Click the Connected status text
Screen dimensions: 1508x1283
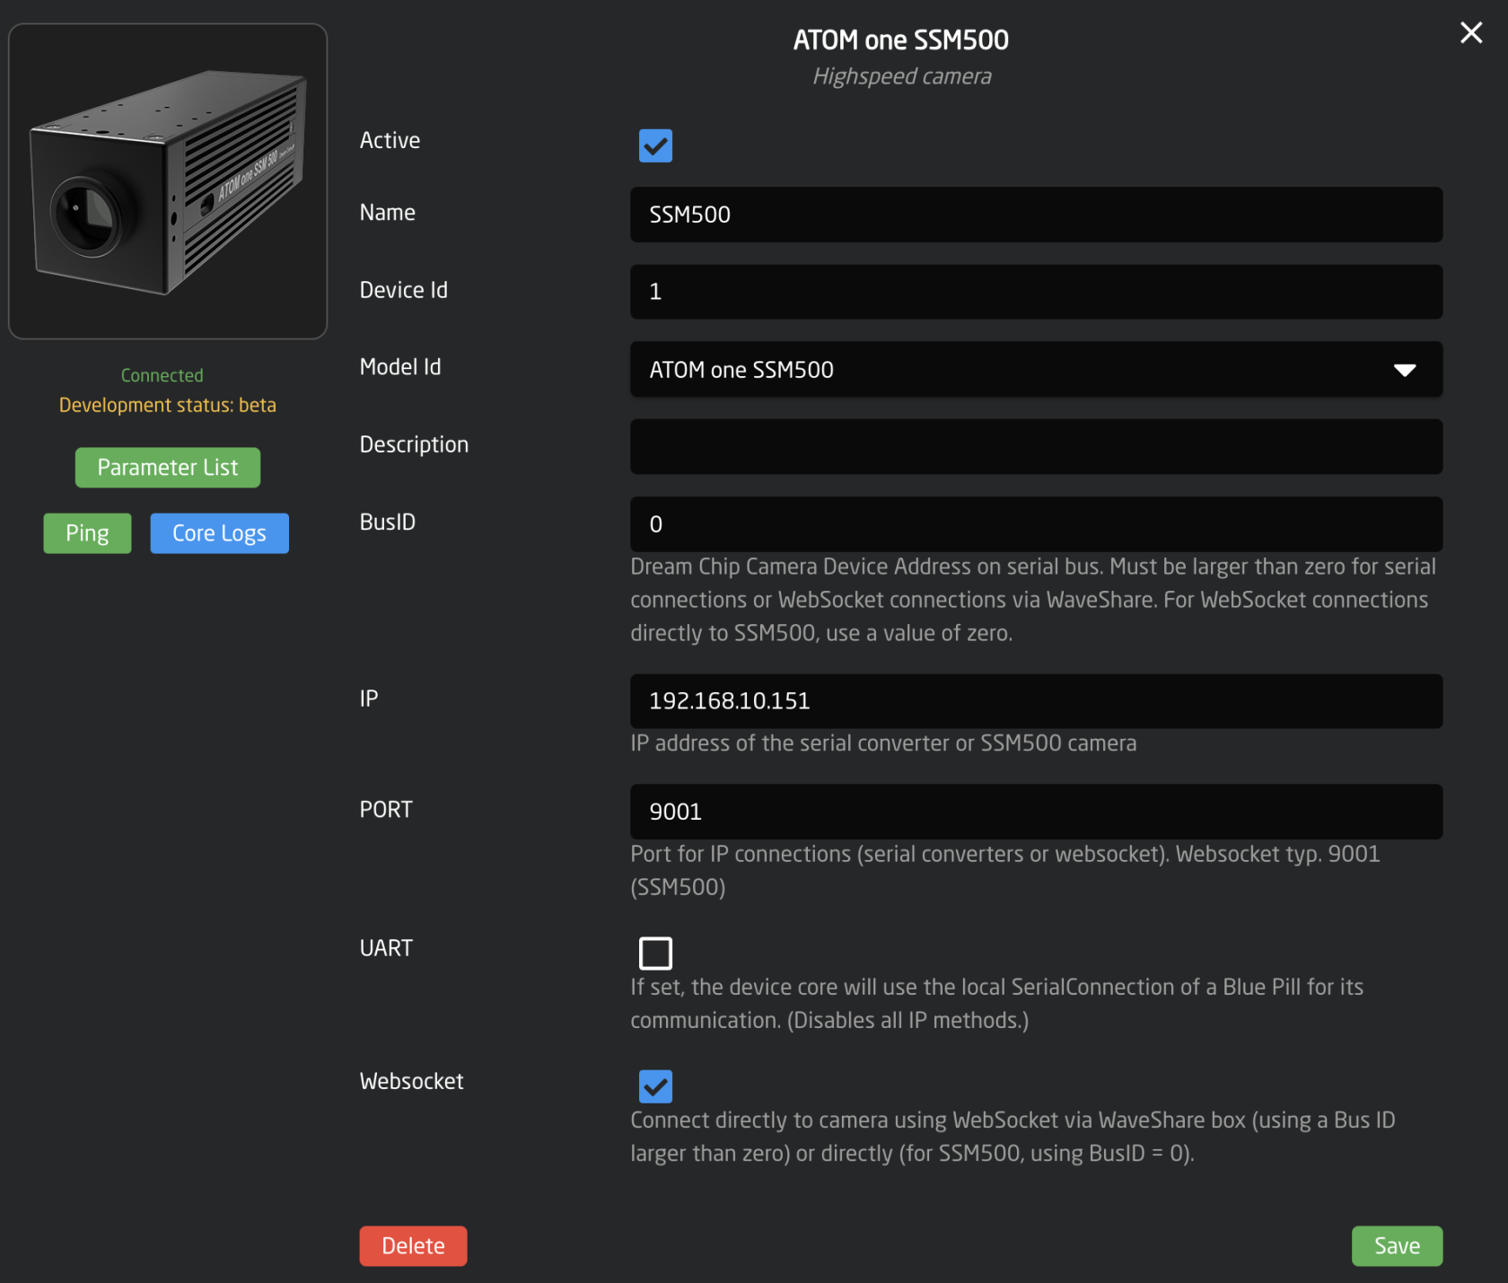tap(162, 375)
